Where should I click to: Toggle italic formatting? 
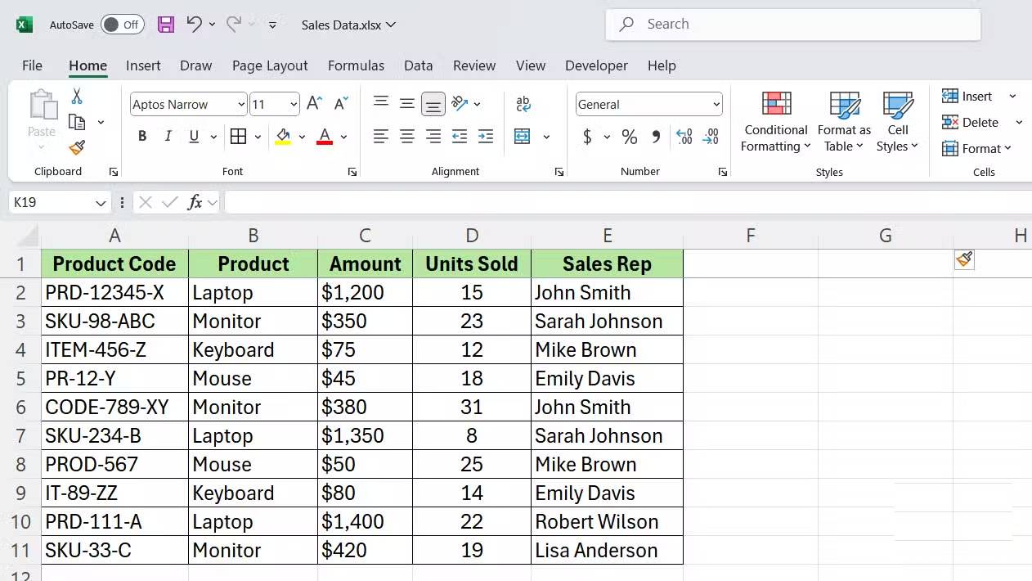tap(166, 136)
